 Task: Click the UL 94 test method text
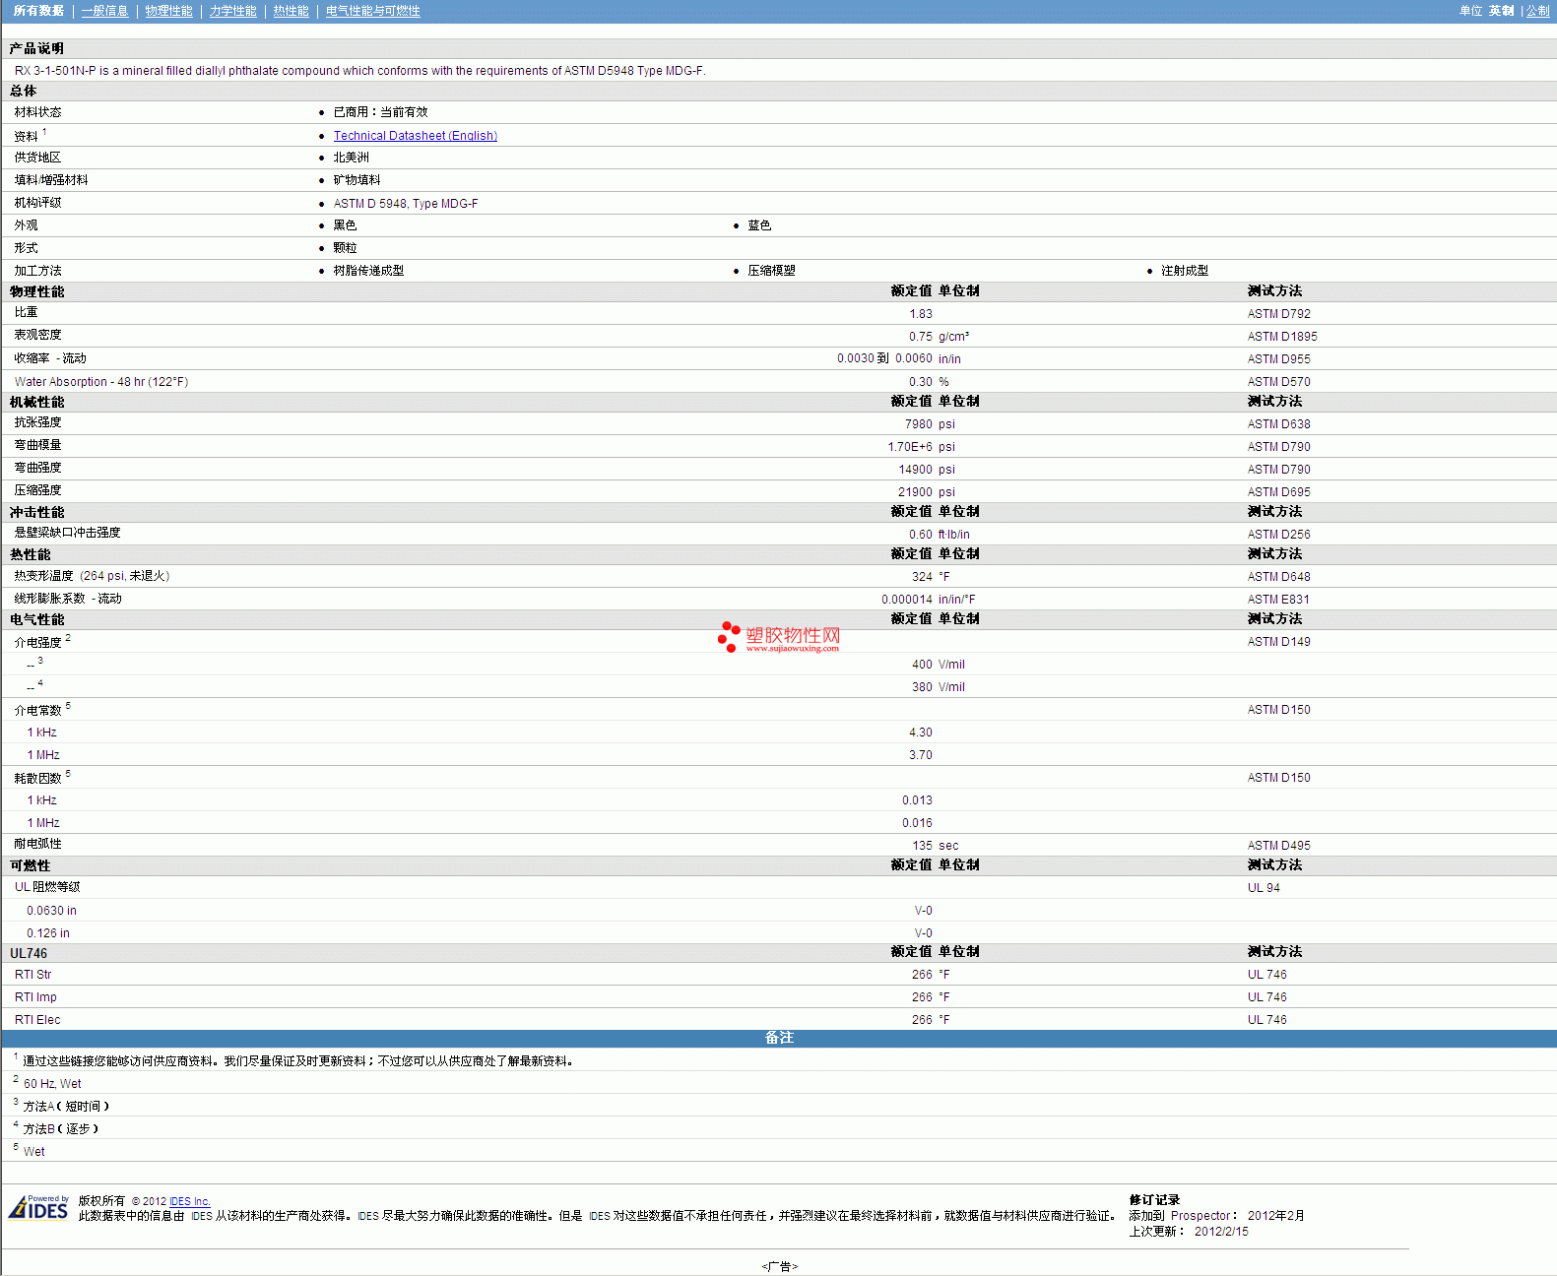(x=1264, y=888)
